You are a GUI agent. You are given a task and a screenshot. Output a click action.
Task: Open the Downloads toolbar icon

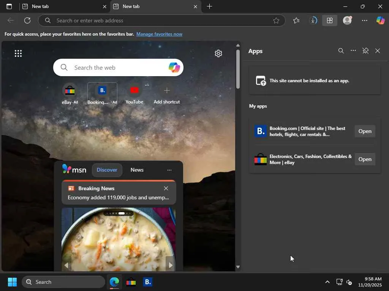313,20
